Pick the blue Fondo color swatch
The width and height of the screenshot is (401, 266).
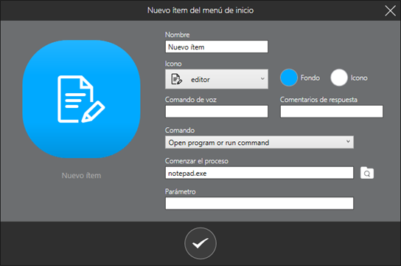click(289, 78)
